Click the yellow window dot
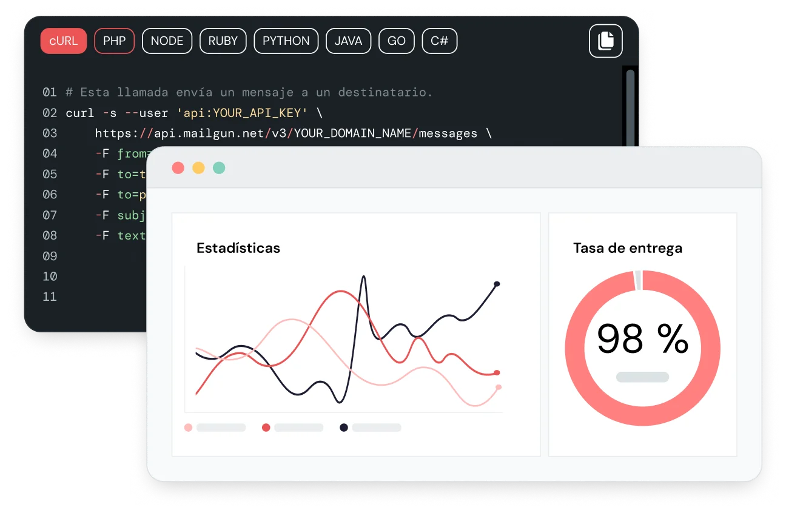Image resolution: width=786 pixels, height=507 pixels. 198,168
